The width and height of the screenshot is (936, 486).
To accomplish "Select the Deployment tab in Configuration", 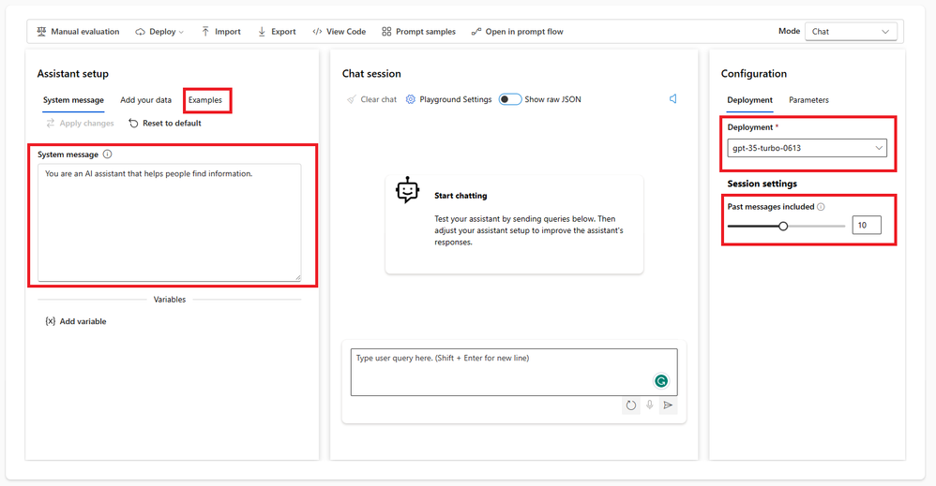I will point(749,100).
